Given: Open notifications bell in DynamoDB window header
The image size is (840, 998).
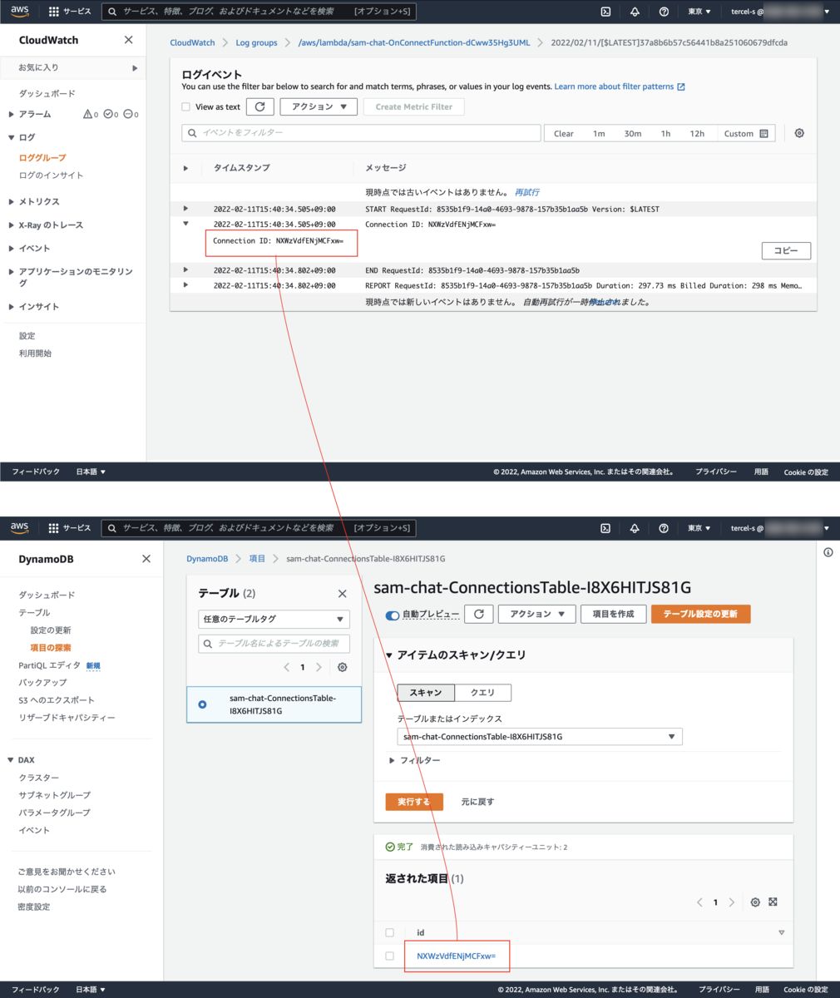Looking at the screenshot, I should click(635, 528).
